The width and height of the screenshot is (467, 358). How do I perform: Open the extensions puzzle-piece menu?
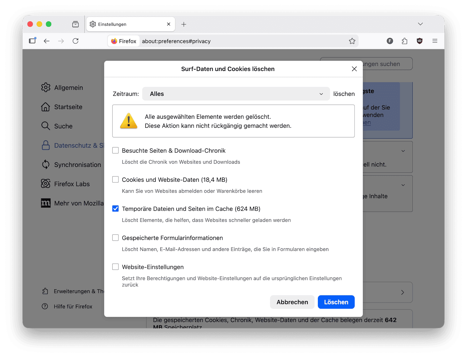404,41
